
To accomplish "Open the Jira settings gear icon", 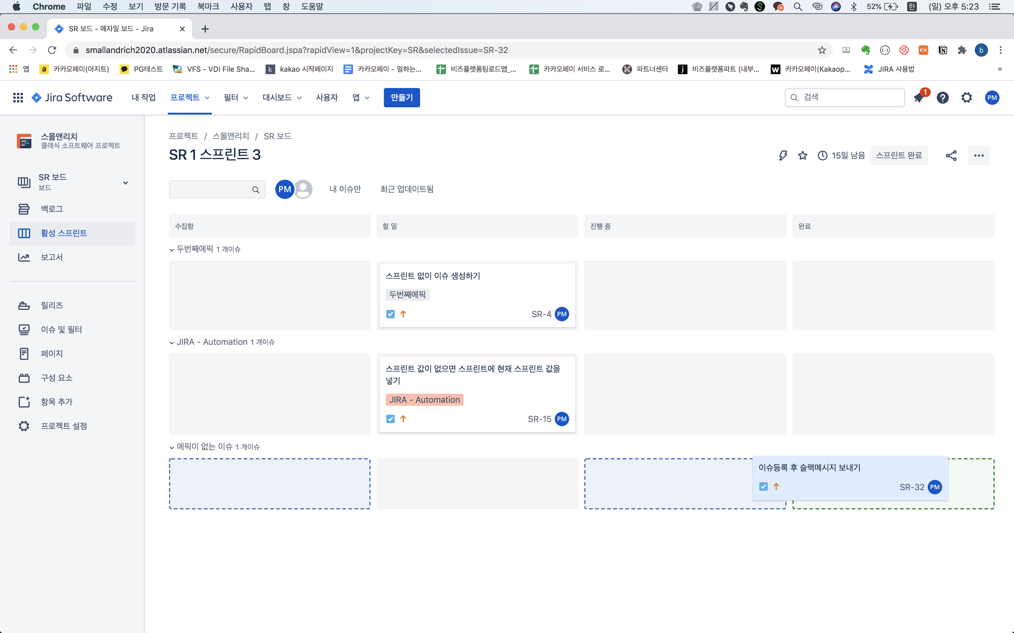I will click(967, 98).
